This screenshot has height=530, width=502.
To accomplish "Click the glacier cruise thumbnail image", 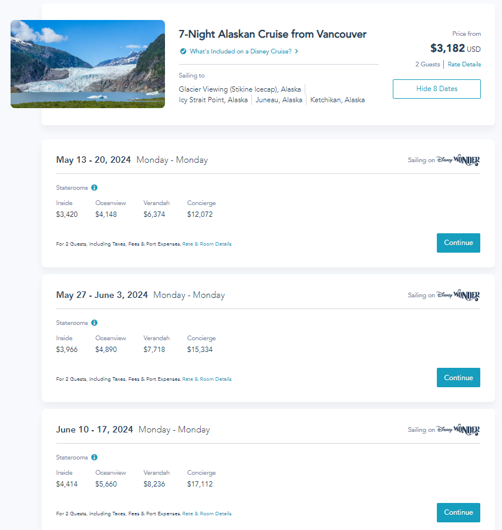I will 87,64.
